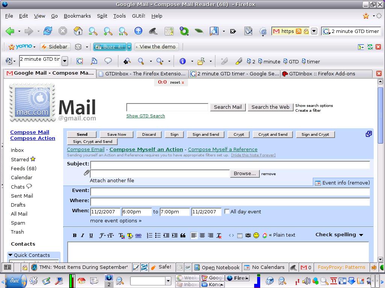Image resolution: width=385 pixels, height=288 pixels.
Task: Open Feeds (68) label
Action: coord(24,168)
